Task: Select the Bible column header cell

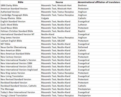Action: coord(20,2)
